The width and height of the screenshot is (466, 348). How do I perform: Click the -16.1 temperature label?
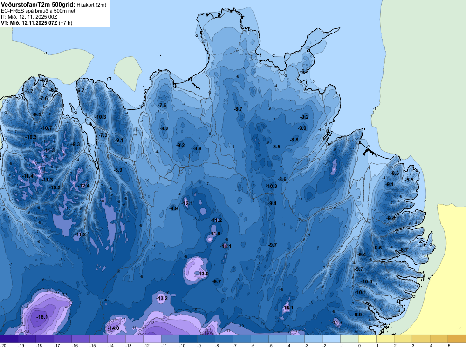click(42, 317)
